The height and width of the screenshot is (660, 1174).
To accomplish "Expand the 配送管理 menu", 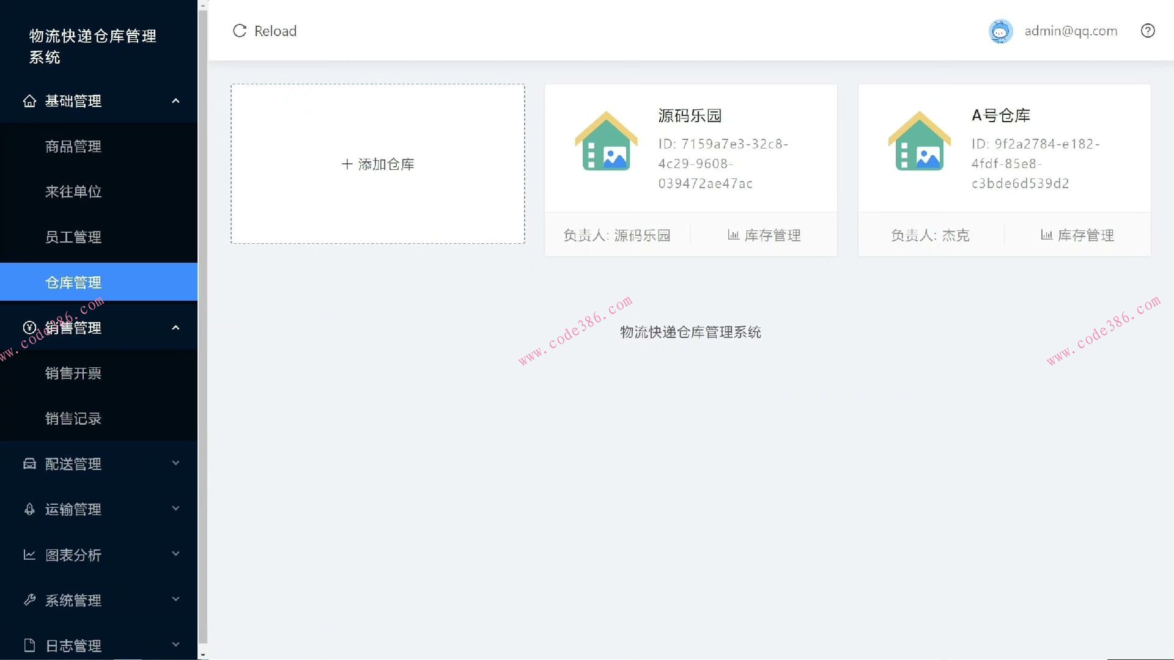I will pyautogui.click(x=176, y=463).
